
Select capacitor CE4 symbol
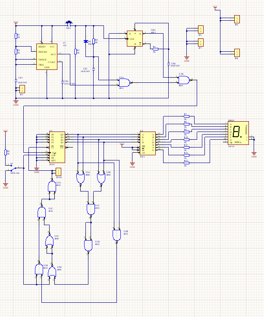[x=169, y=64]
